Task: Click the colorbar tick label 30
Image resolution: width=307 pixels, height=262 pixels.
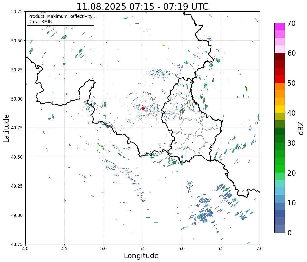Action: [x=291, y=143]
